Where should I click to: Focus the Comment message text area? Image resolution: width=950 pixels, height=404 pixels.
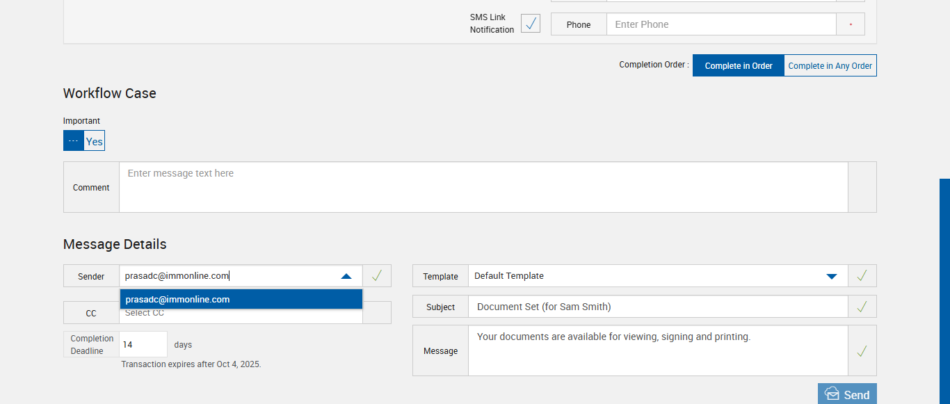[x=483, y=187]
